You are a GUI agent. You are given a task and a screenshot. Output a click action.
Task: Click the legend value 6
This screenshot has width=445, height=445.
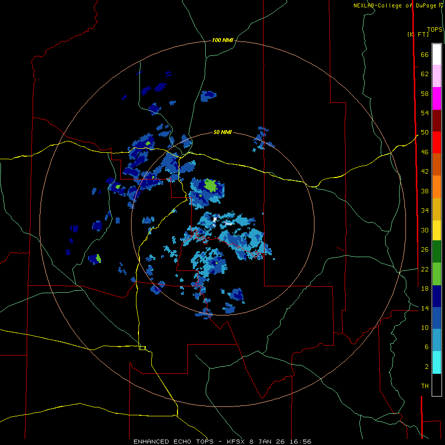pos(426,347)
